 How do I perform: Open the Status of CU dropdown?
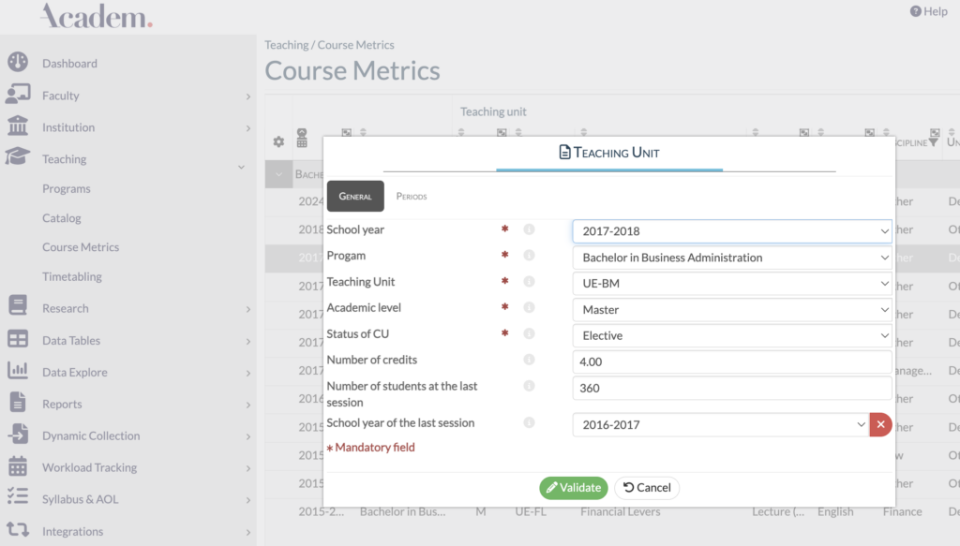[x=731, y=335]
